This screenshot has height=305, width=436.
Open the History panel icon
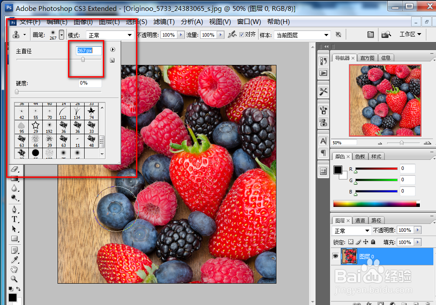[324, 61]
